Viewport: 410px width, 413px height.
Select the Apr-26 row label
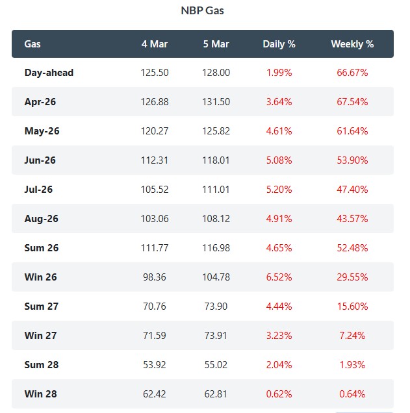click(40, 102)
